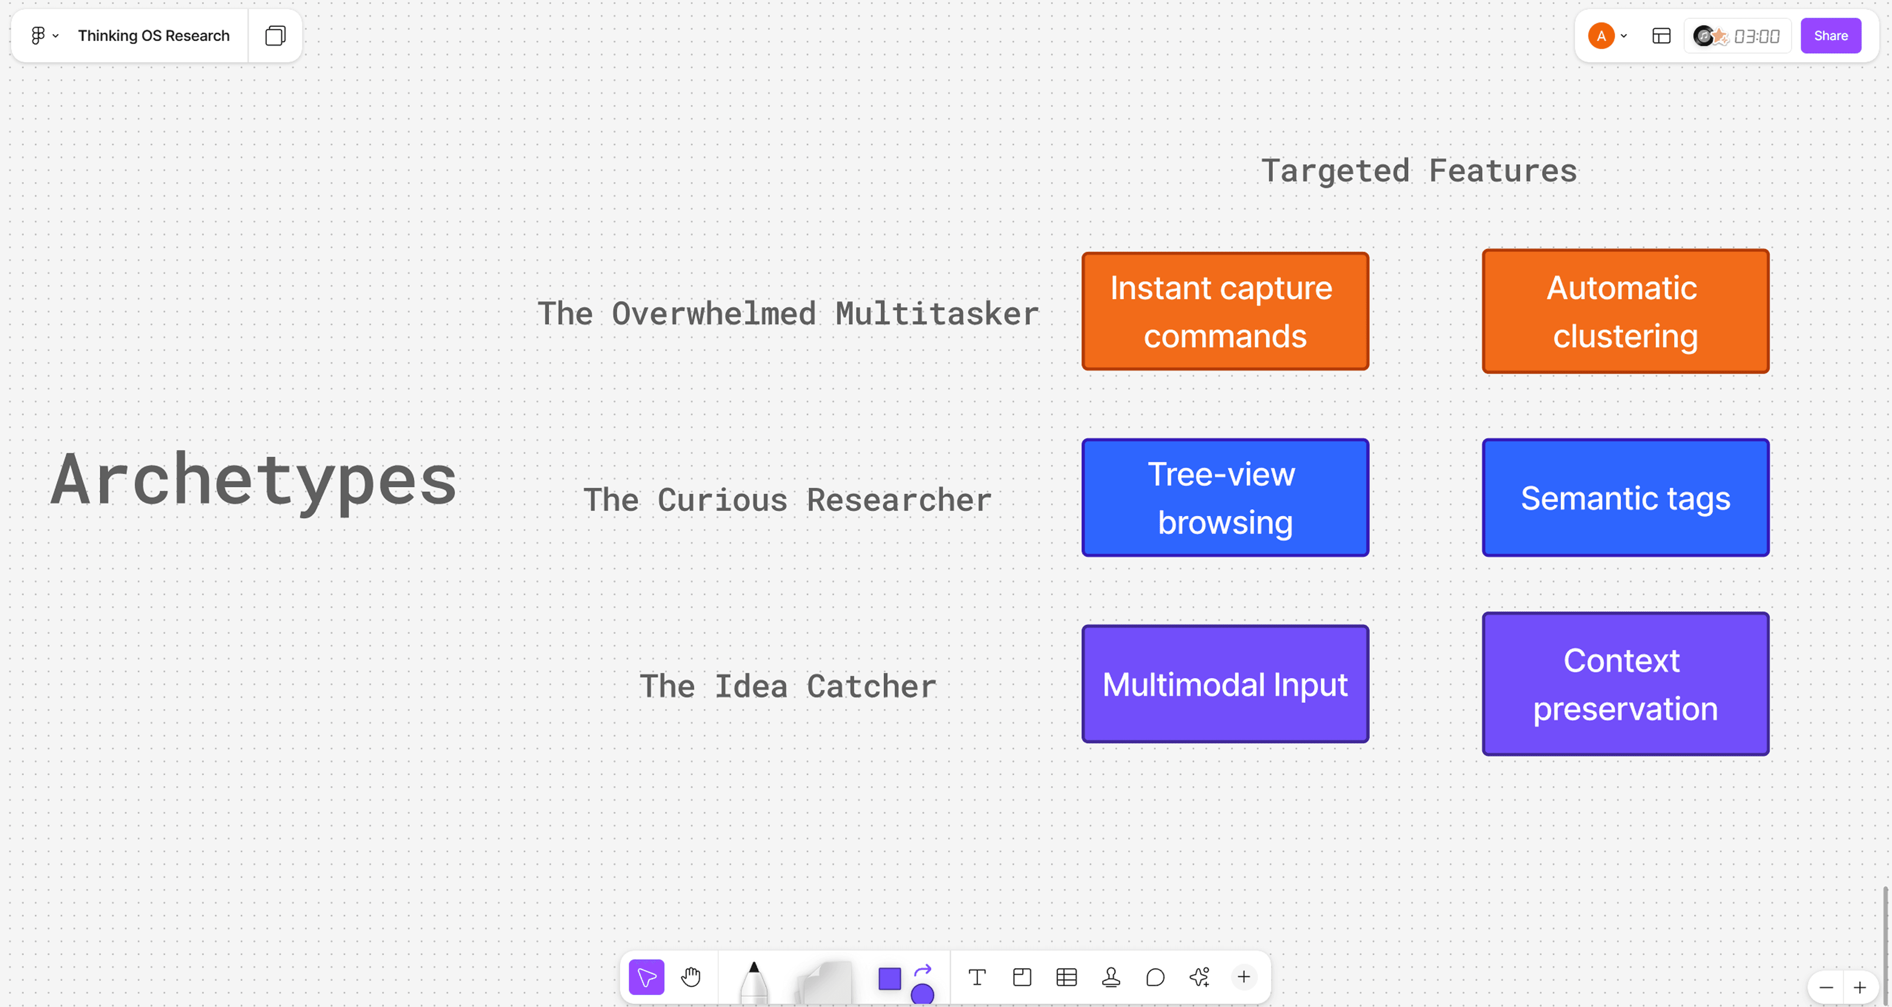The height and width of the screenshot is (1007, 1892).
Task: Click the purple Share button
Action: point(1831,35)
